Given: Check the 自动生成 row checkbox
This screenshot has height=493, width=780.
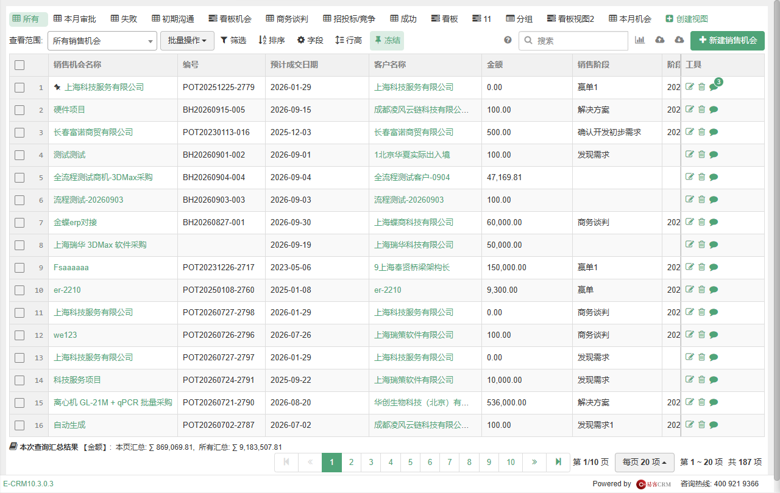Looking at the screenshot, I should (x=19, y=425).
